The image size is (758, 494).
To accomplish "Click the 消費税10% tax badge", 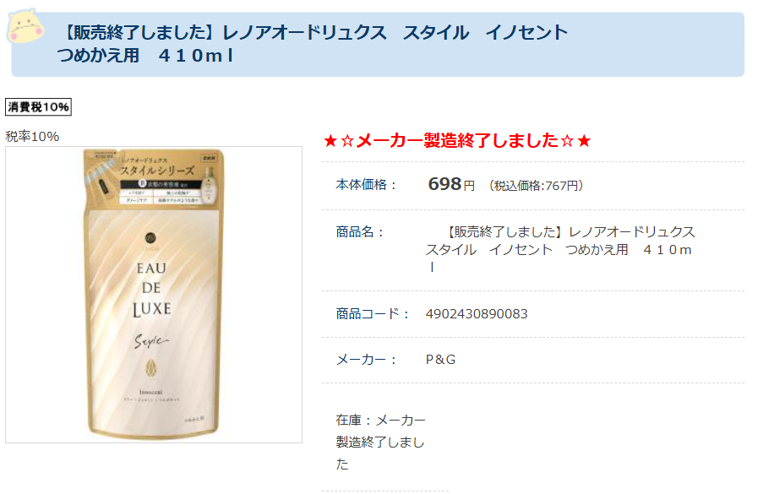I will pyautogui.click(x=38, y=106).
